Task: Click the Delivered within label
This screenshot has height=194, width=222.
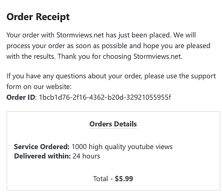Action: tap(42, 156)
